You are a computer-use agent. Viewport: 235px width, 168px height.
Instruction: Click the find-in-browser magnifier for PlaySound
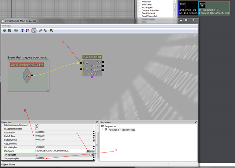pyautogui.click(x=90, y=151)
